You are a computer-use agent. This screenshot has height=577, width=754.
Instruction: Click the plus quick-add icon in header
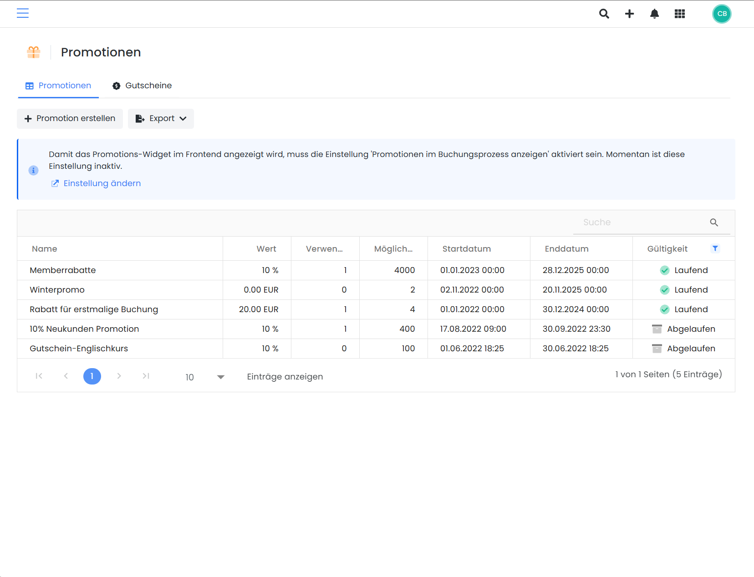point(629,14)
